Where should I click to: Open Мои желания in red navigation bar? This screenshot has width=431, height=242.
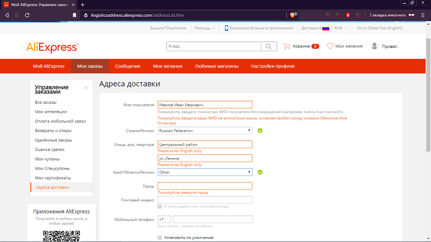point(168,66)
